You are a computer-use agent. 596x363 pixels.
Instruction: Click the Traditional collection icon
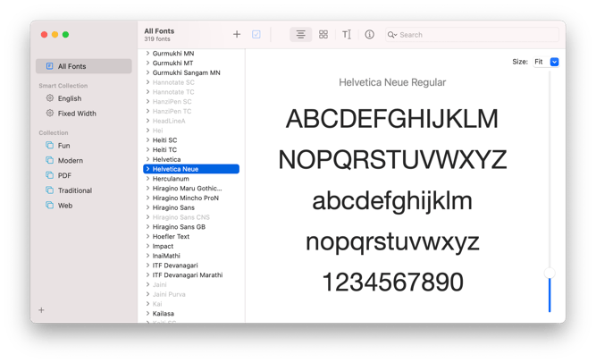[x=49, y=190]
